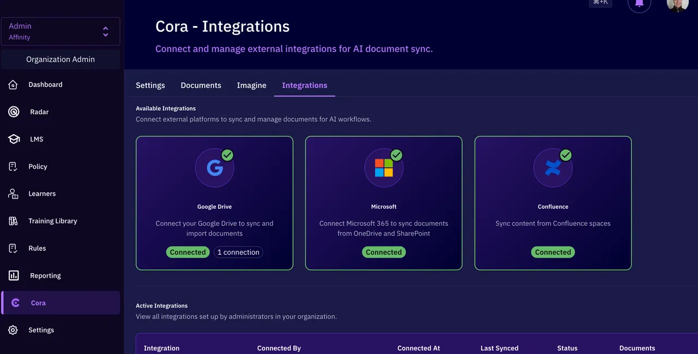Image resolution: width=698 pixels, height=354 pixels.
Task: Expand the Admin Affinity organization switcher
Action: click(x=61, y=32)
